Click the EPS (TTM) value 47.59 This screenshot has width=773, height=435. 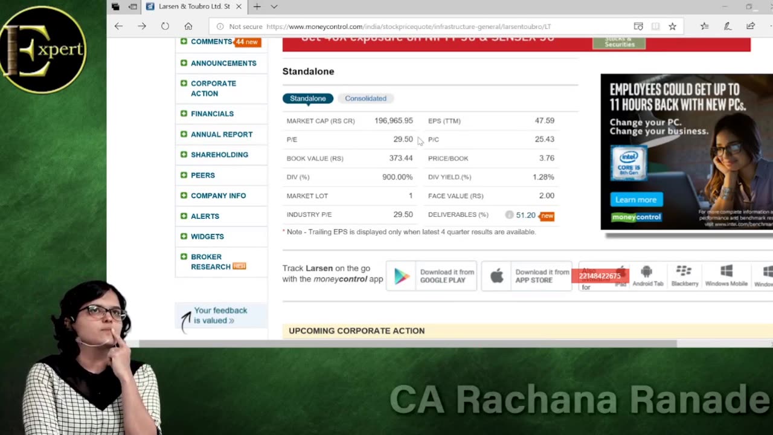[x=544, y=121]
